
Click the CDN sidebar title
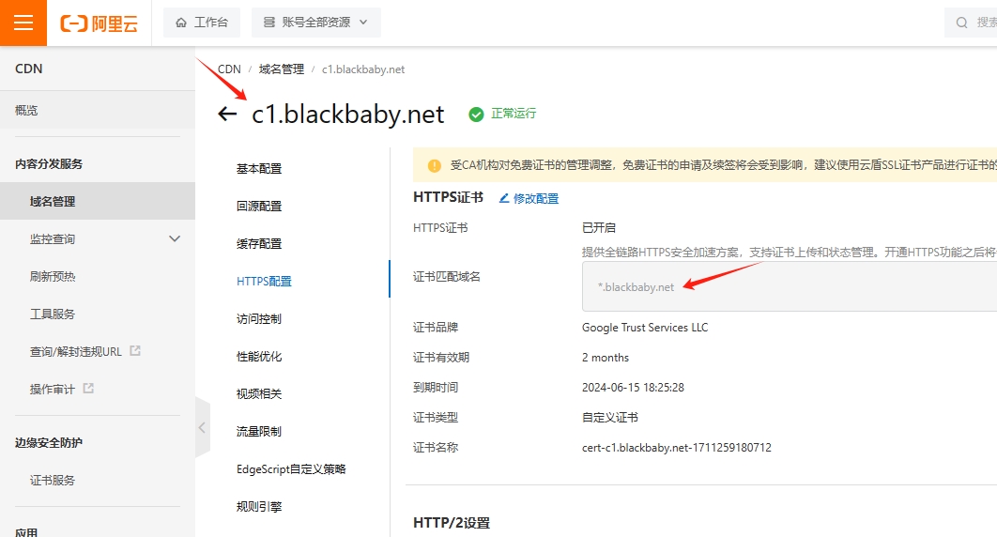(28, 69)
